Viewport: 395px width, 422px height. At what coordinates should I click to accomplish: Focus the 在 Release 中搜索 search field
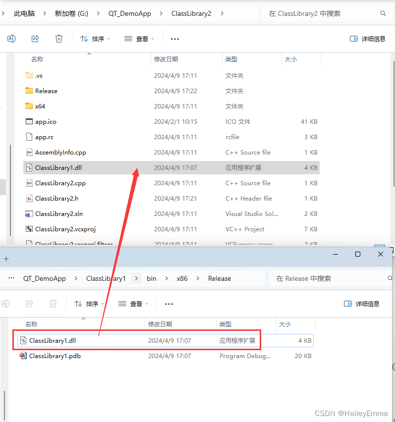pyautogui.click(x=330, y=278)
